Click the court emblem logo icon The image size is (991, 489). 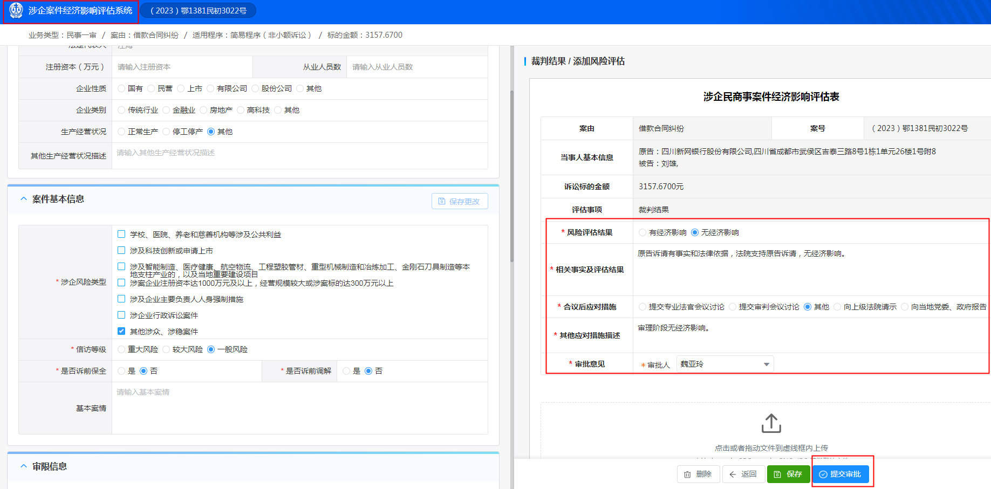(x=16, y=10)
